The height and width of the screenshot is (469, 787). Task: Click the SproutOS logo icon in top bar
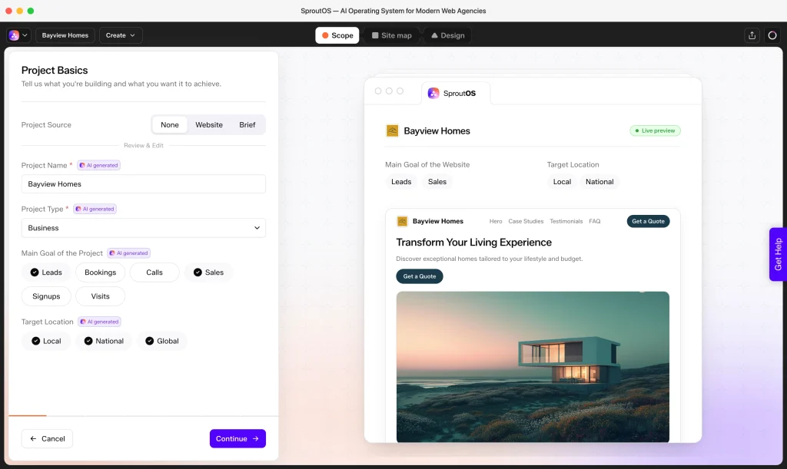tap(14, 35)
